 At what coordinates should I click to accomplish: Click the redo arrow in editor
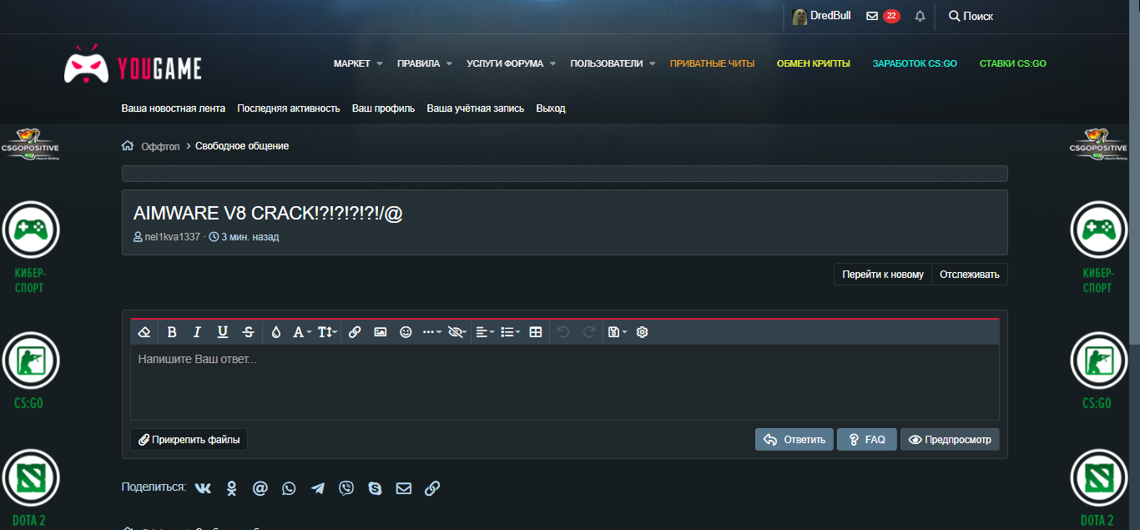tap(589, 332)
